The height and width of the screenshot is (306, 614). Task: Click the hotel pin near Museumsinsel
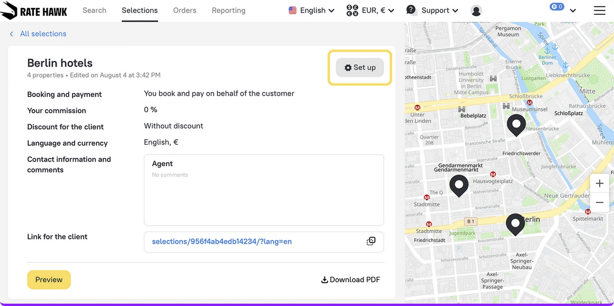516,124
